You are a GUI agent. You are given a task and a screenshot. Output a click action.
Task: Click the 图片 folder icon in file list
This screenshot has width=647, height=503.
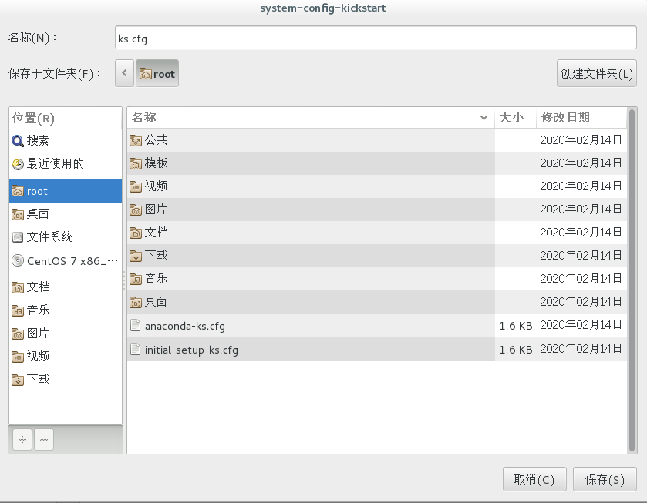[136, 210]
